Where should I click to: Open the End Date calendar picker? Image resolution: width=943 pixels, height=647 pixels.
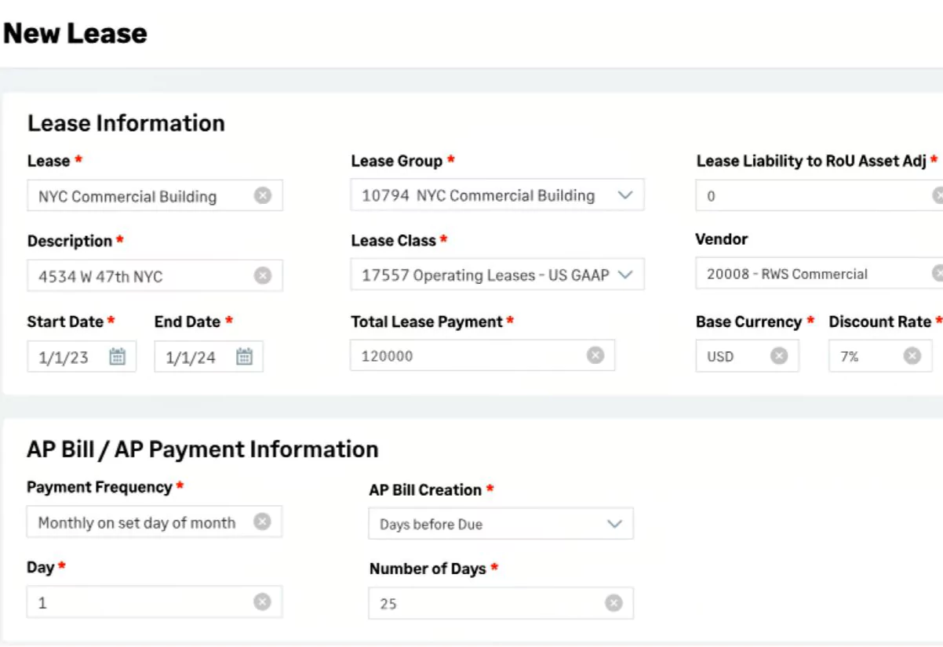[244, 357]
